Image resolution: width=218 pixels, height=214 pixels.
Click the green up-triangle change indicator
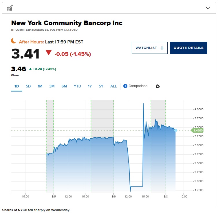[x=30, y=69]
